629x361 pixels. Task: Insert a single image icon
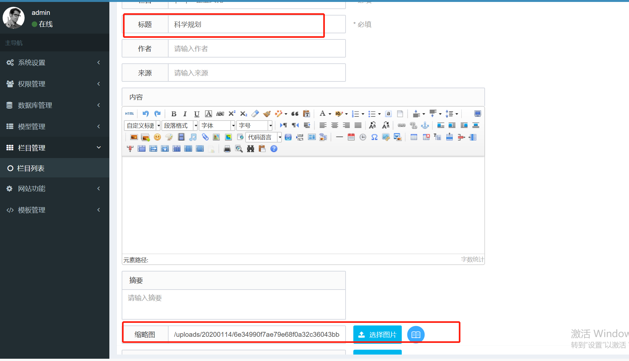(x=134, y=137)
